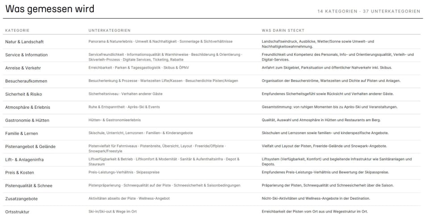The height and width of the screenshot is (217, 425).
Task: Click the Familie & Lernen category
Action: coord(21,133)
